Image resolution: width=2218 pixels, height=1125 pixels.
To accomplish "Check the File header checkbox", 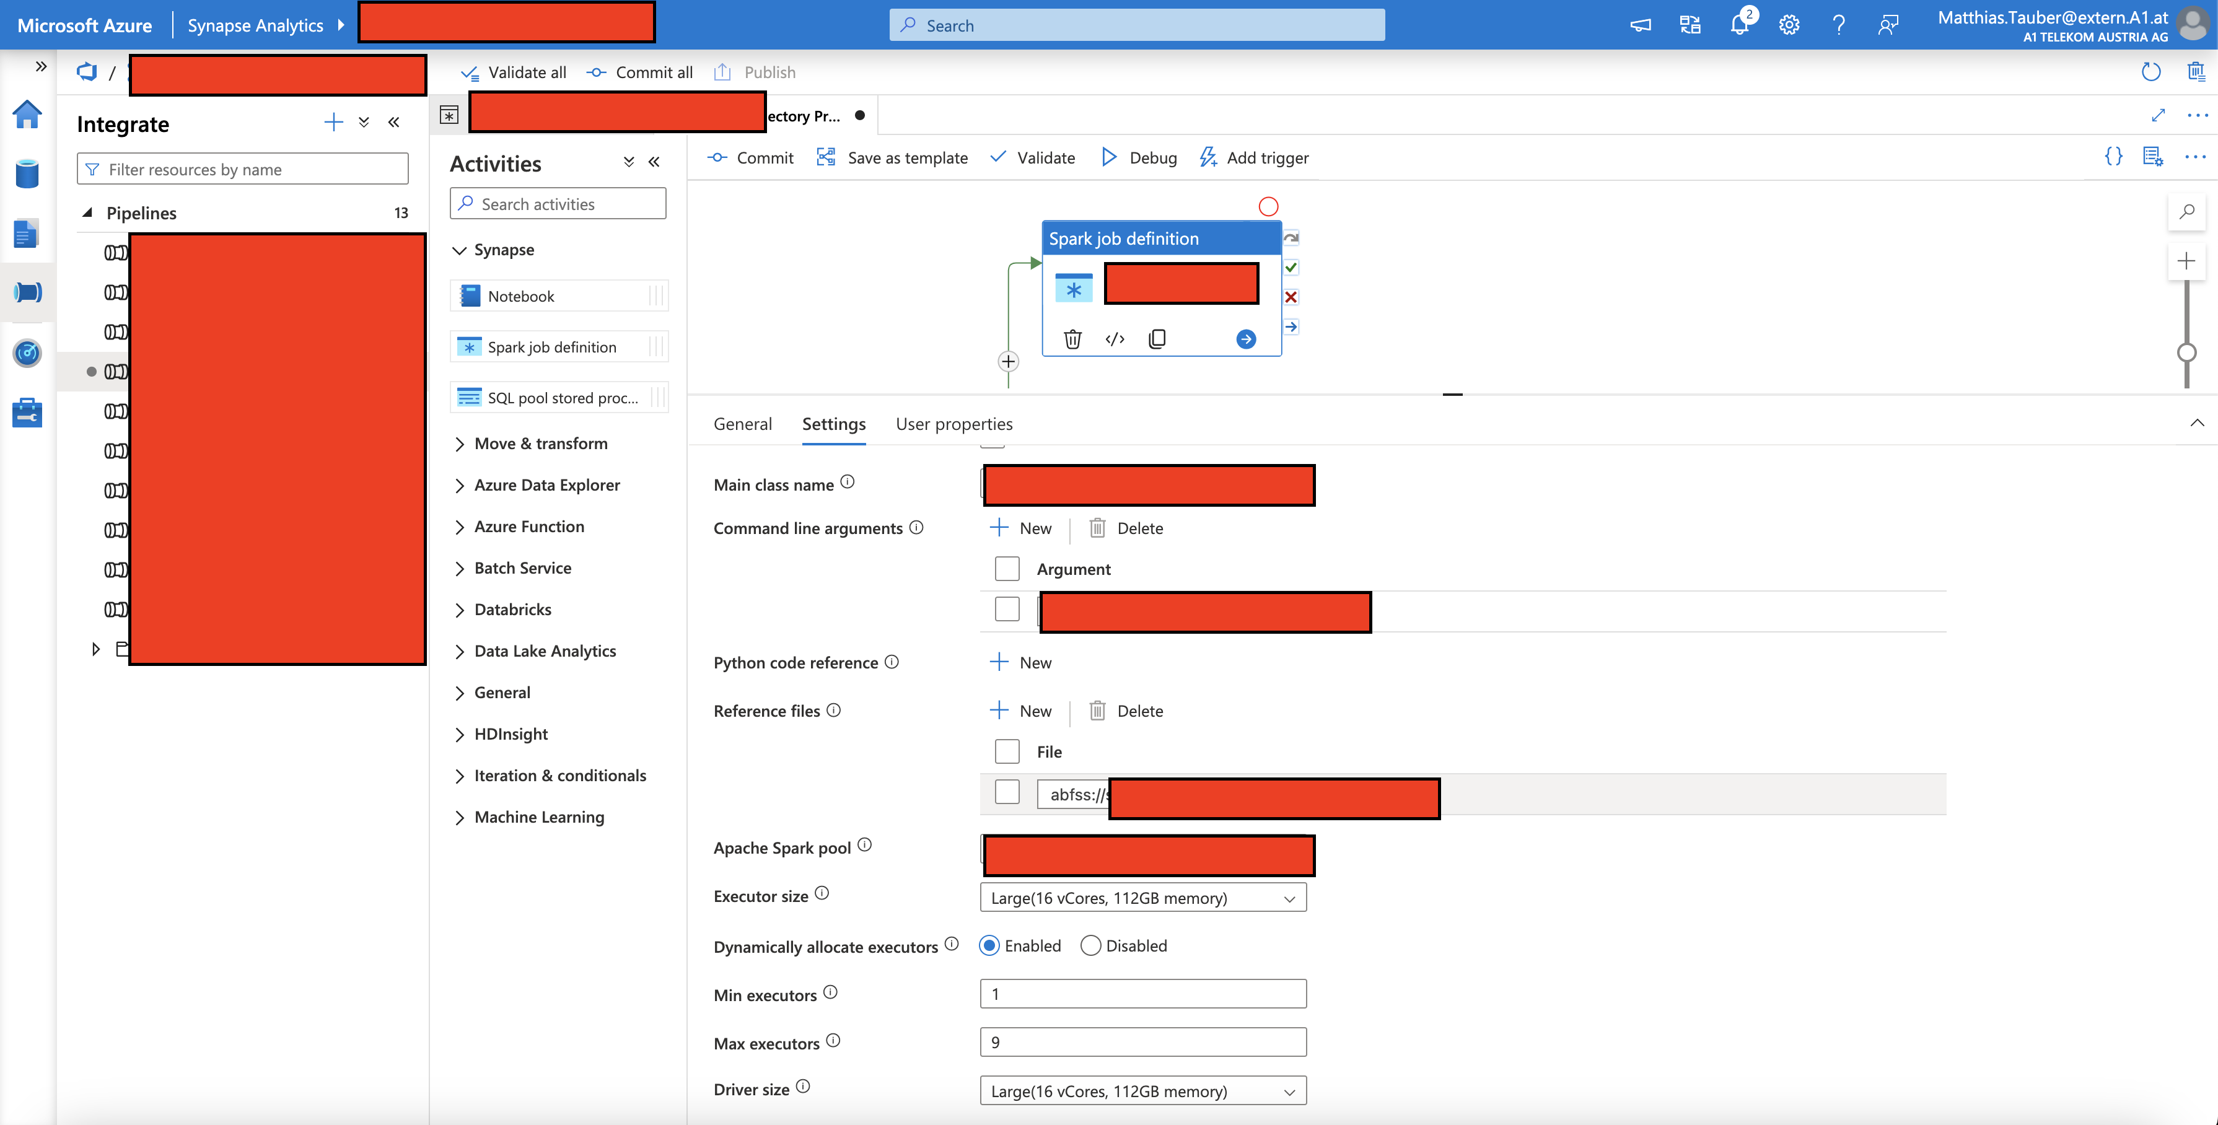I will (1007, 751).
